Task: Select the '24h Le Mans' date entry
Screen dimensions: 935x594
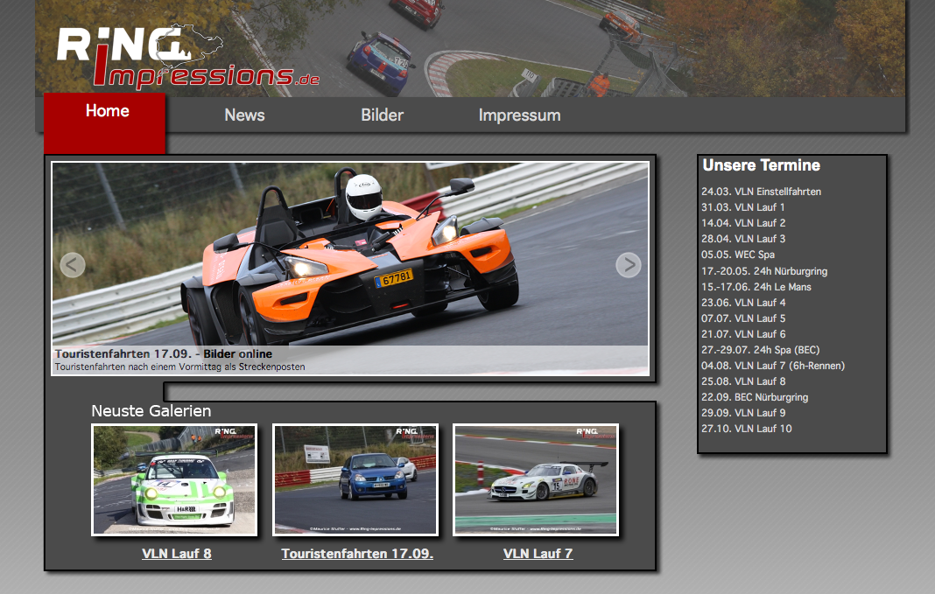Action: (x=756, y=287)
